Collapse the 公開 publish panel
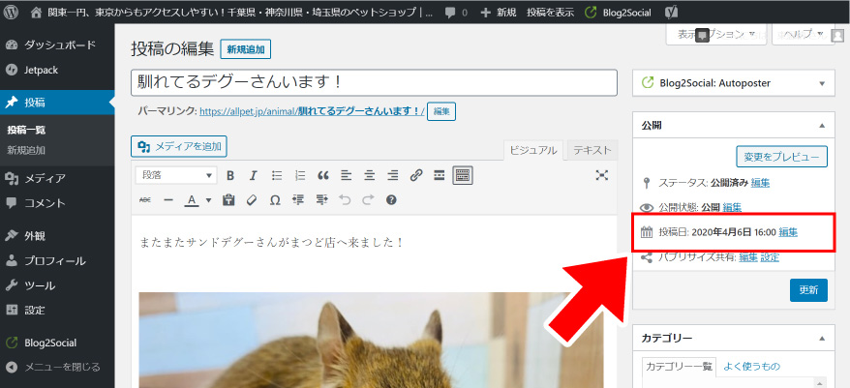 [x=822, y=126]
